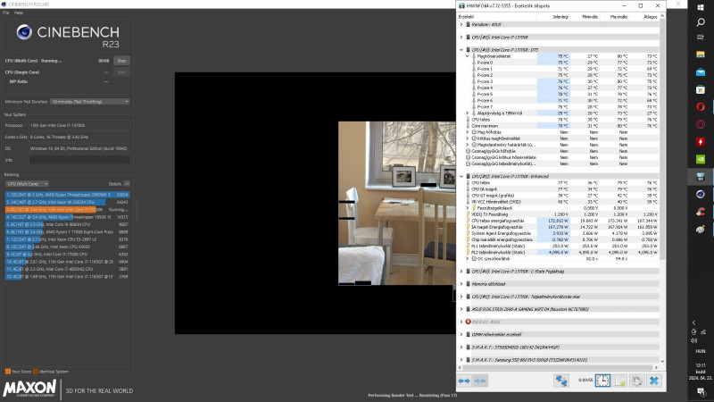The width and height of the screenshot is (714, 402).
Task: Click the blue X close-sensors icon in HWiNFO toolbar
Action: [654, 381]
